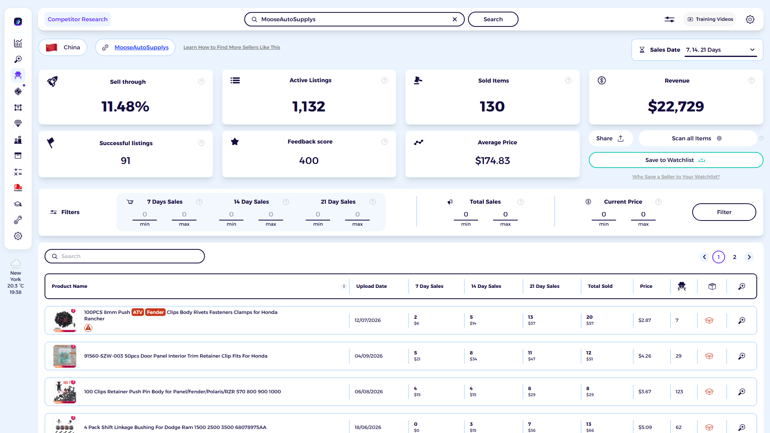Screen dimensions: 770x433
Task: Click the Total Sales min input
Action: click(x=466, y=214)
